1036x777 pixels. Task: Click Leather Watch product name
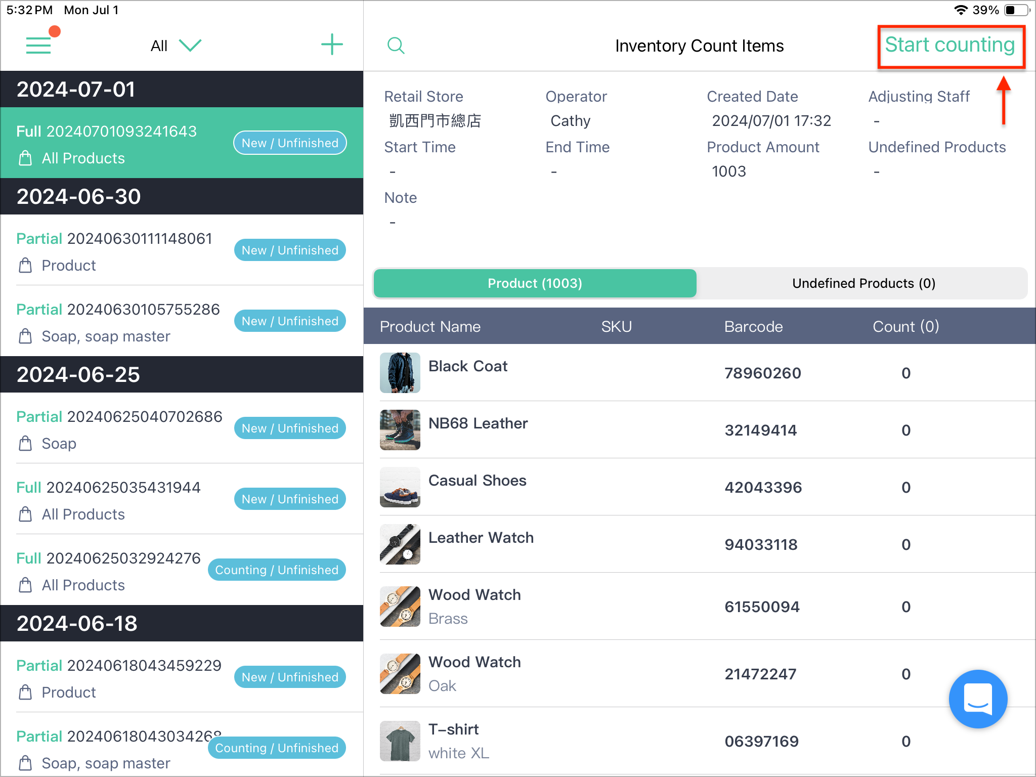(481, 538)
